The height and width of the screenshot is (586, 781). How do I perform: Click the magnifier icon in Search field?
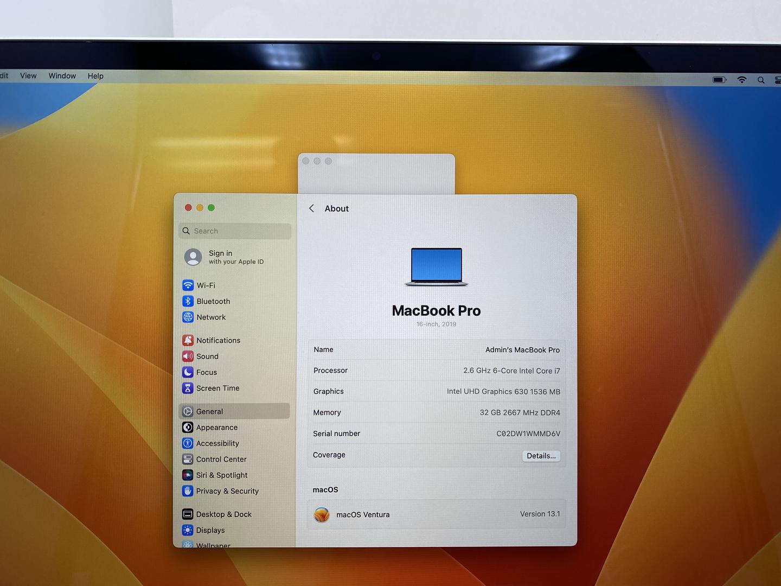pyautogui.click(x=186, y=231)
